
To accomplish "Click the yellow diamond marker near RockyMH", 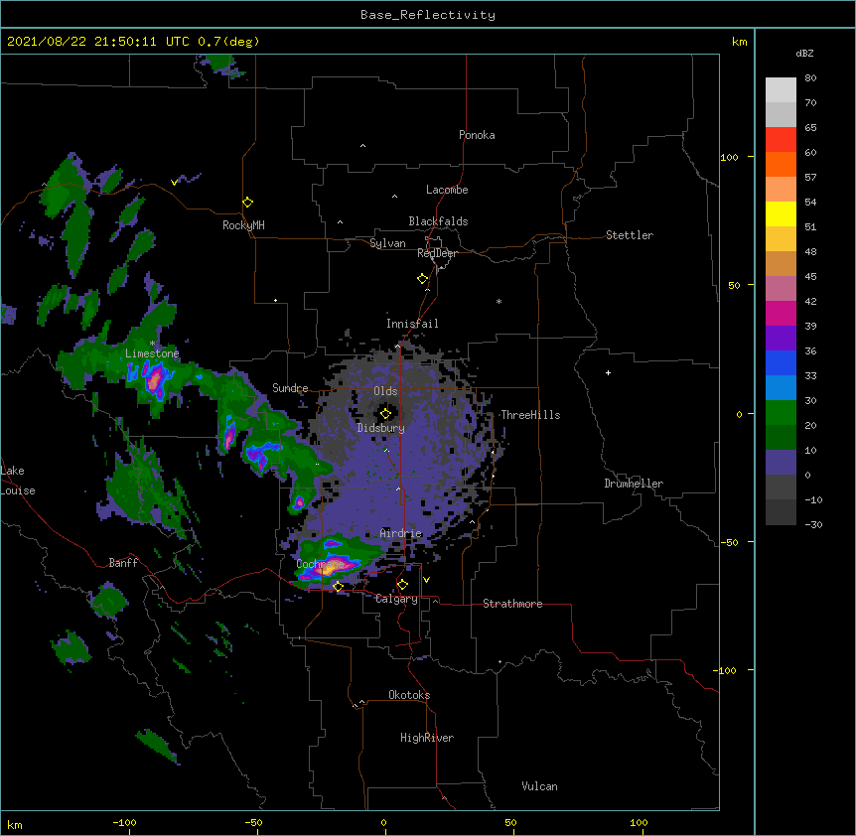I will point(247,202).
